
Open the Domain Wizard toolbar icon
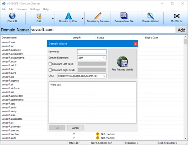point(150,16)
